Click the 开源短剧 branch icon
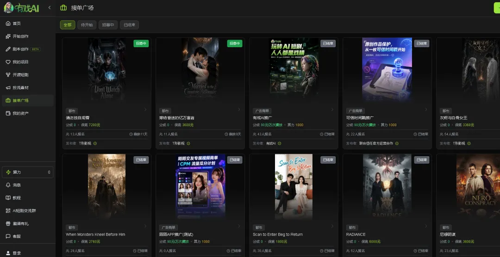This screenshot has height=257, width=500. 8,75
